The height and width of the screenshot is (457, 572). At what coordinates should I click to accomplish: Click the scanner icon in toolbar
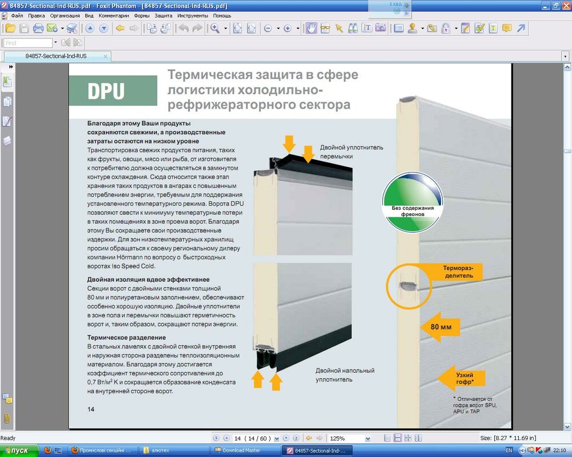coord(72,28)
